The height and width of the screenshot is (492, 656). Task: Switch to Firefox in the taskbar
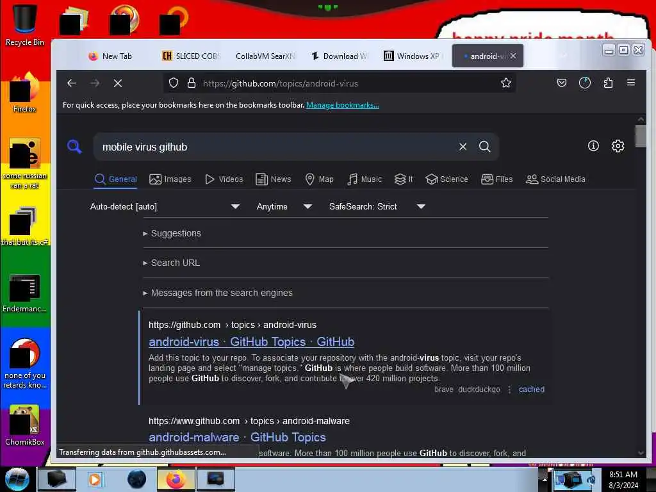(176, 479)
